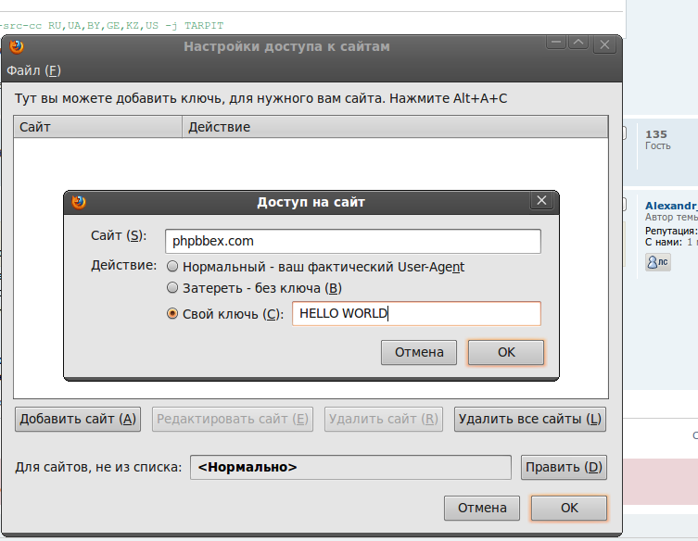Click 'Удалить все сайты' button
This screenshot has height=541, width=698.
(x=530, y=419)
